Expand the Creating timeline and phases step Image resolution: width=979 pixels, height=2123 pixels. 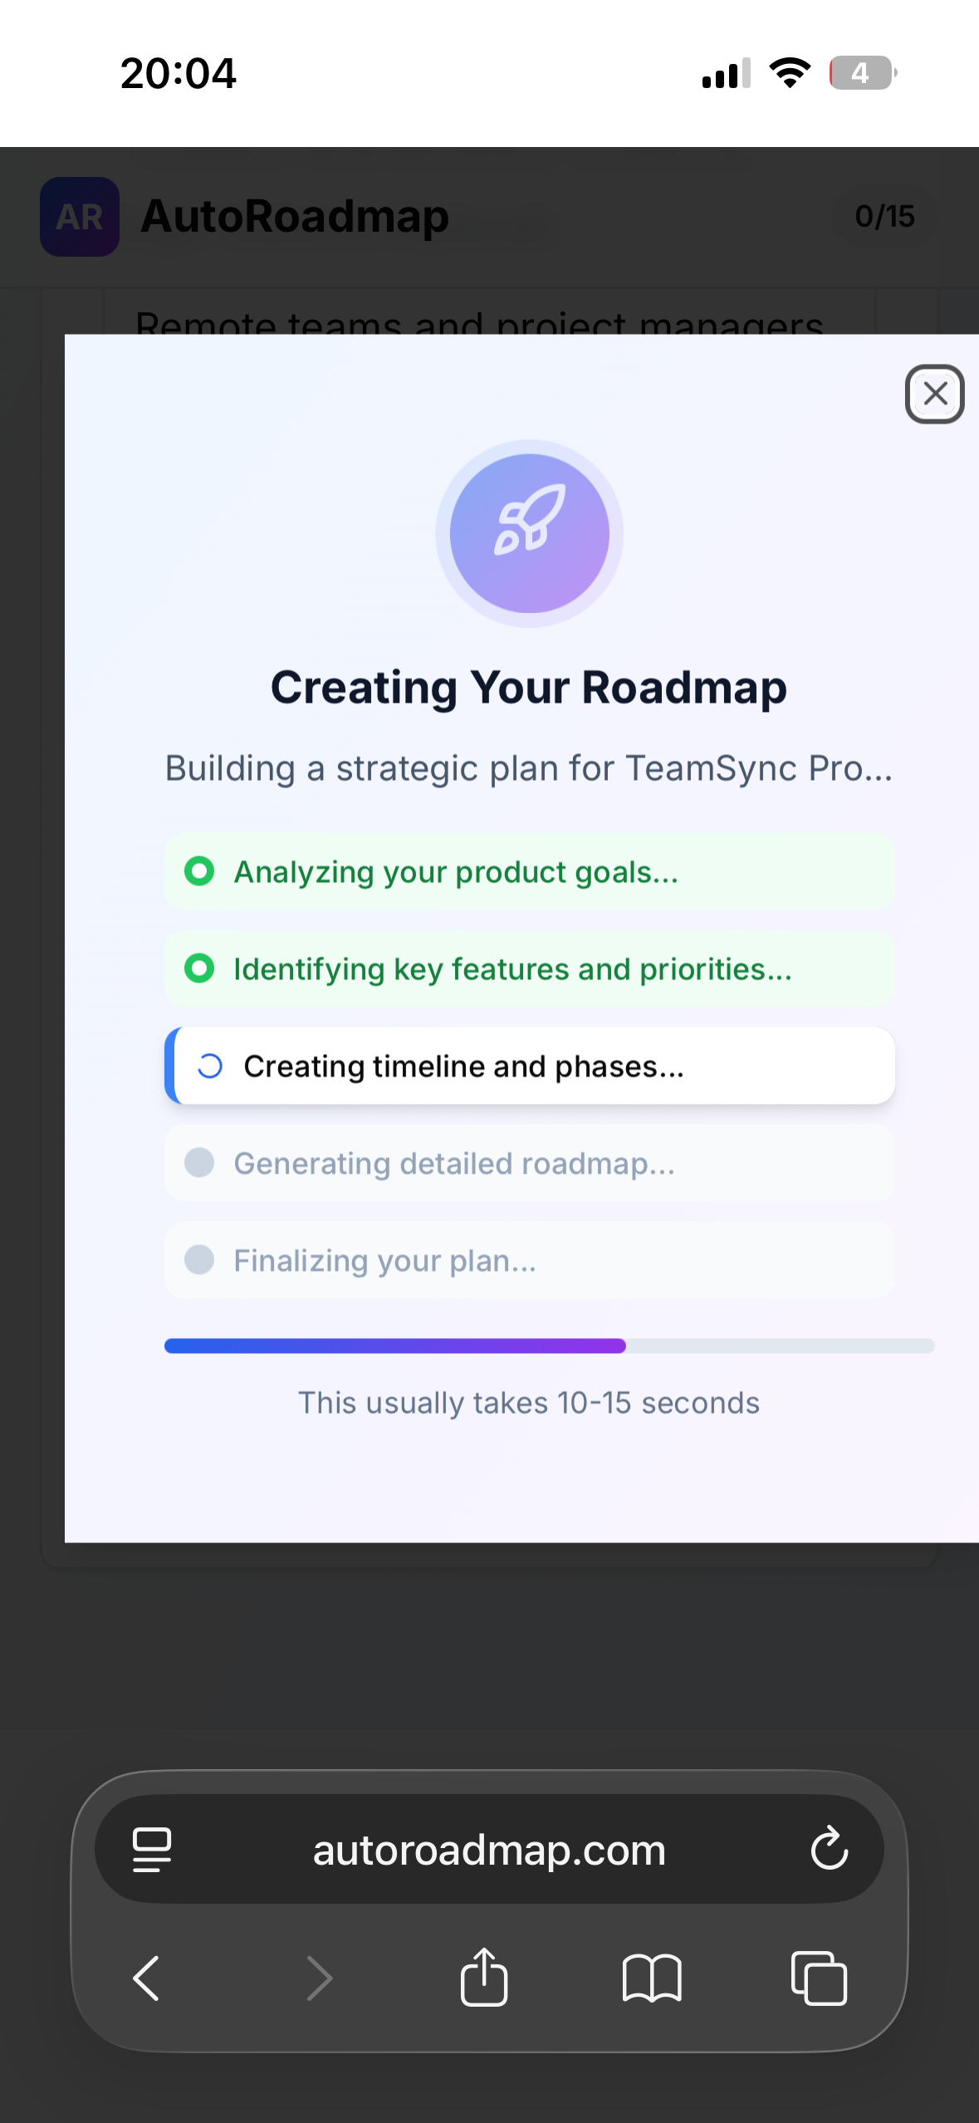click(529, 1066)
